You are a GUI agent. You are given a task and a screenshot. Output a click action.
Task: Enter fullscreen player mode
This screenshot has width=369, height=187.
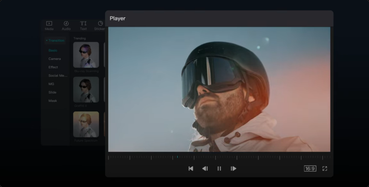click(x=324, y=168)
